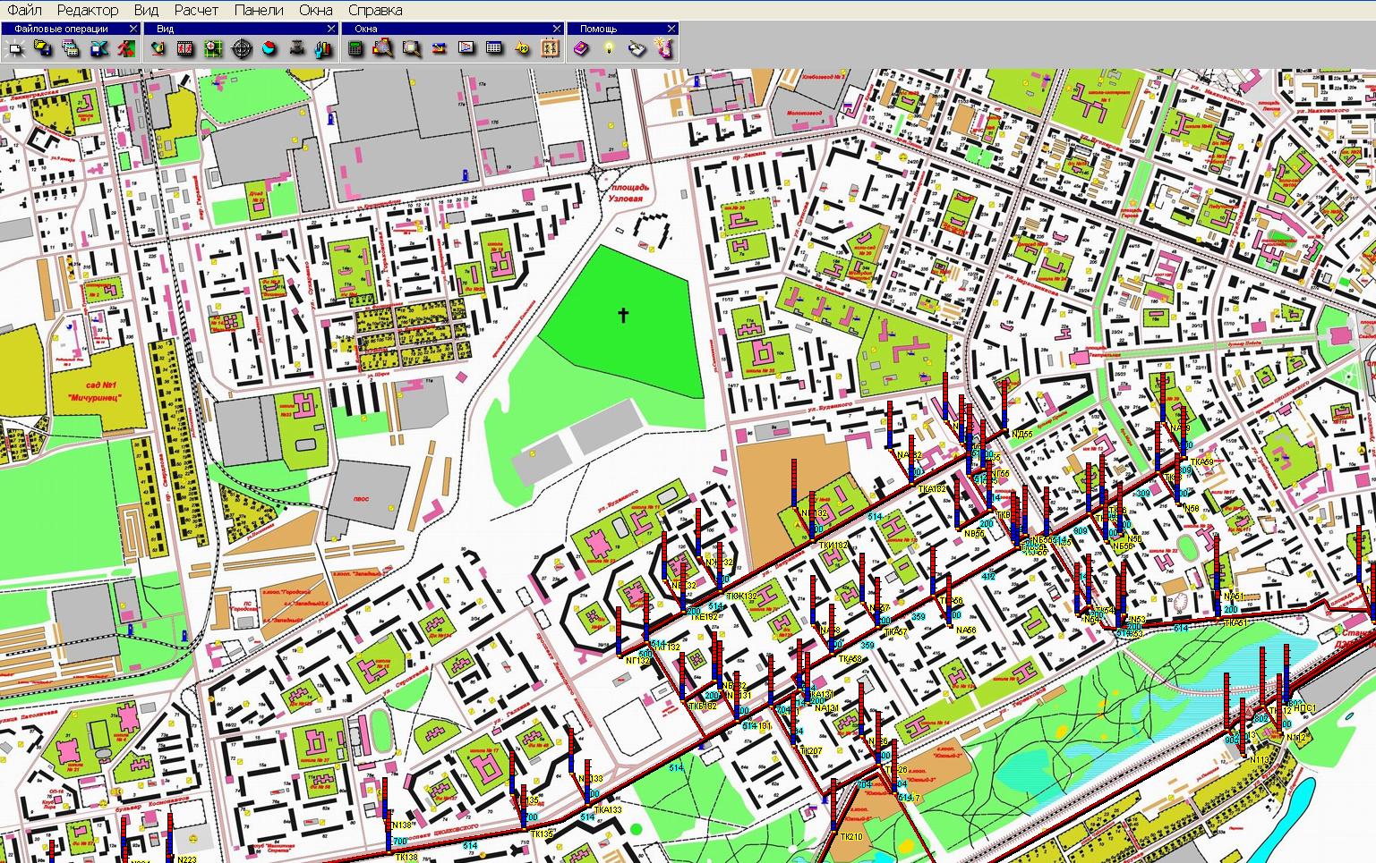Click the new document icon
This screenshot has height=863, width=1376.
tap(15, 48)
